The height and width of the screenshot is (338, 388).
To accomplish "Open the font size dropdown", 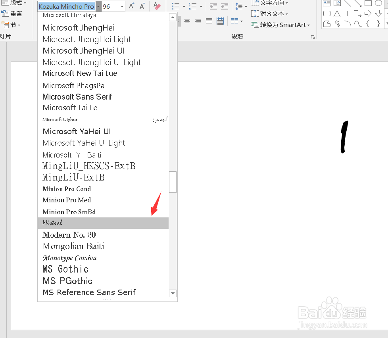I will point(122,6).
